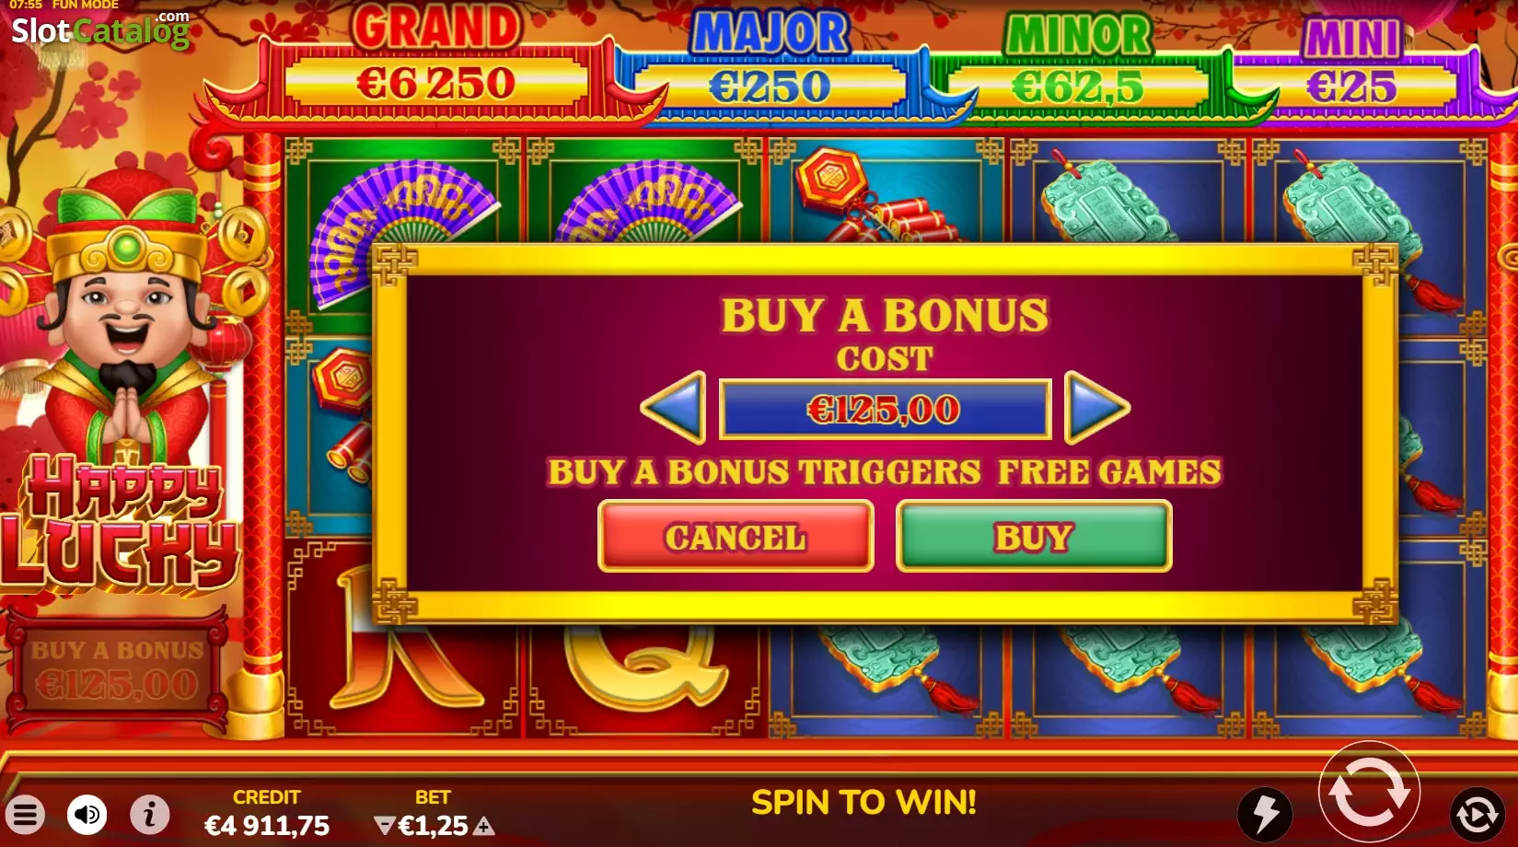The width and height of the screenshot is (1518, 847).
Task: Click the red CANCEL button
Action: 736,537
